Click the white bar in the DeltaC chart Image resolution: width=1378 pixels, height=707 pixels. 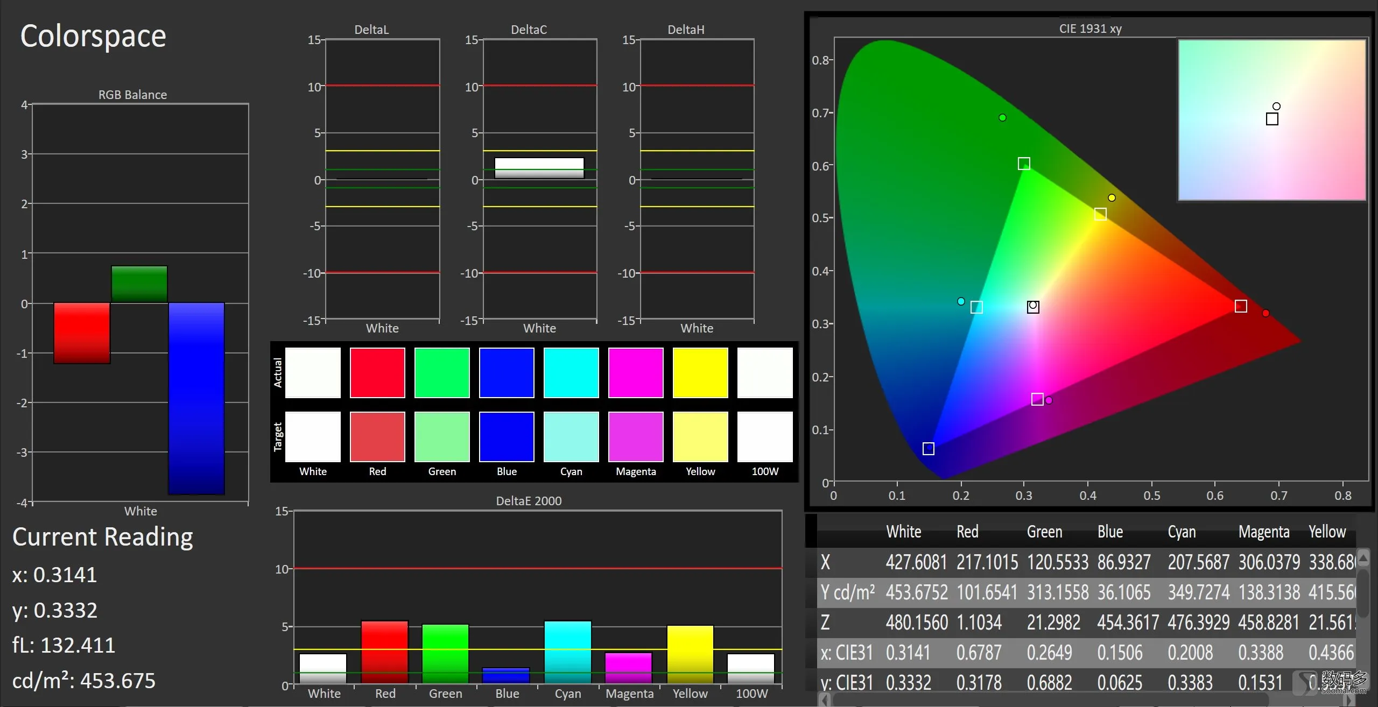click(539, 168)
